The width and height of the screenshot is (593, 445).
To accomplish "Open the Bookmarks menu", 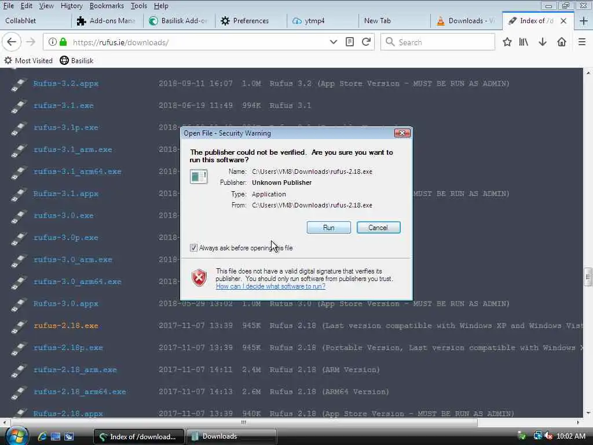I will point(107,6).
